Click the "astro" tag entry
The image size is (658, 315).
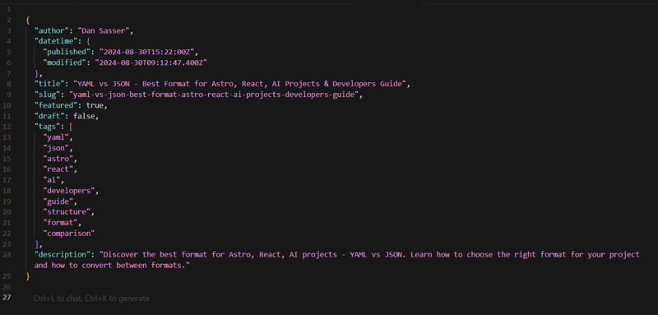pos(58,159)
